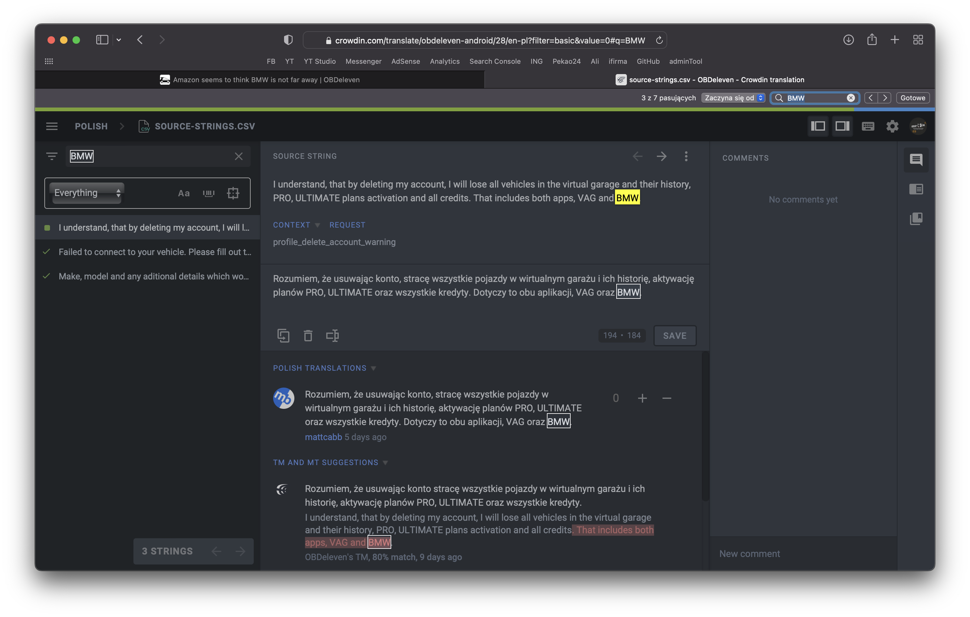The image size is (970, 617).
Task: Copy source text into translation field
Action: pyautogui.click(x=283, y=335)
